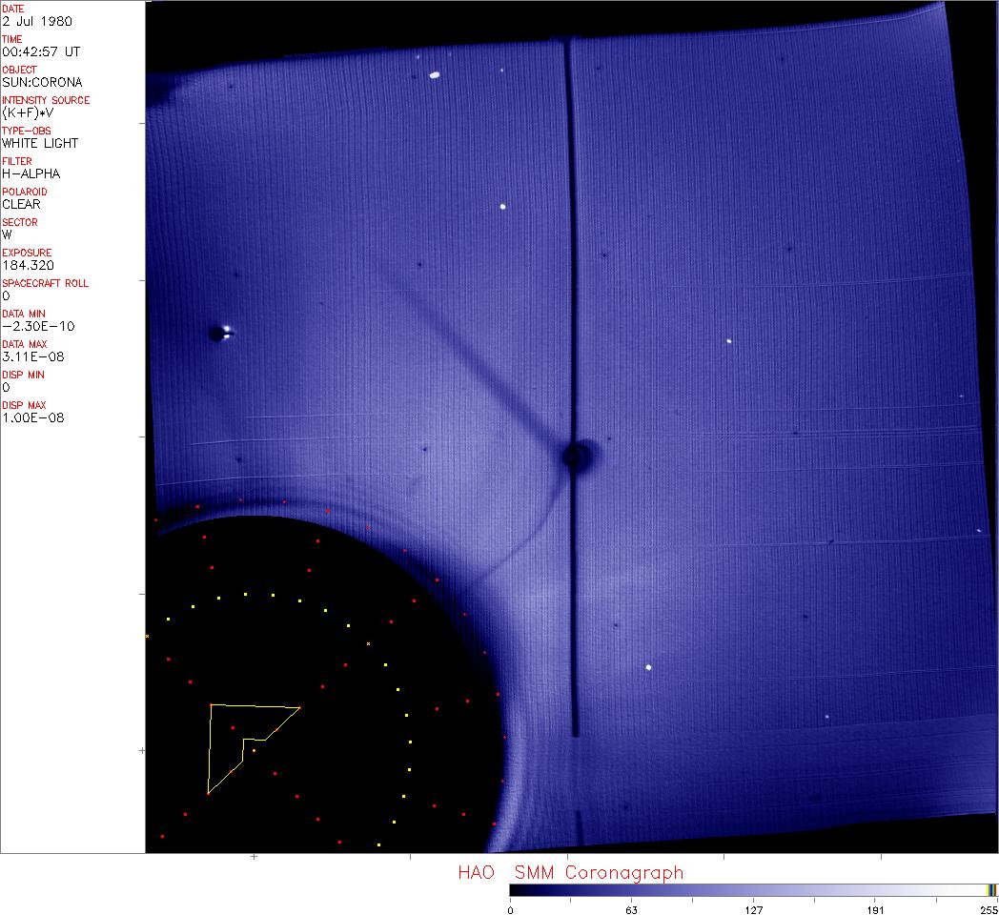The width and height of the screenshot is (999, 915).
Task: Click the data min value "-2.30E-10"
Action: [x=38, y=326]
